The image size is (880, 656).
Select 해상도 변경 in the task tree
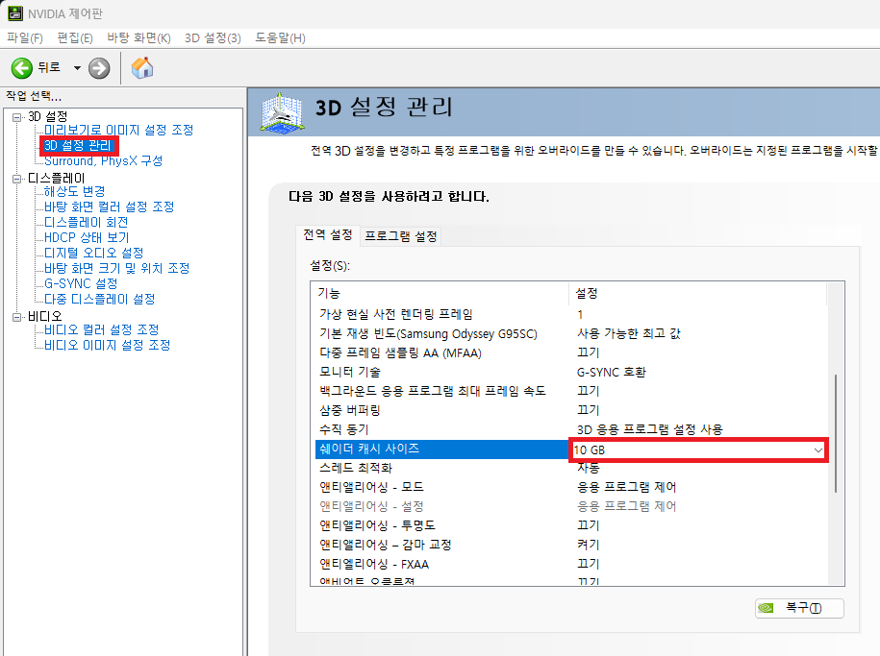(x=74, y=191)
